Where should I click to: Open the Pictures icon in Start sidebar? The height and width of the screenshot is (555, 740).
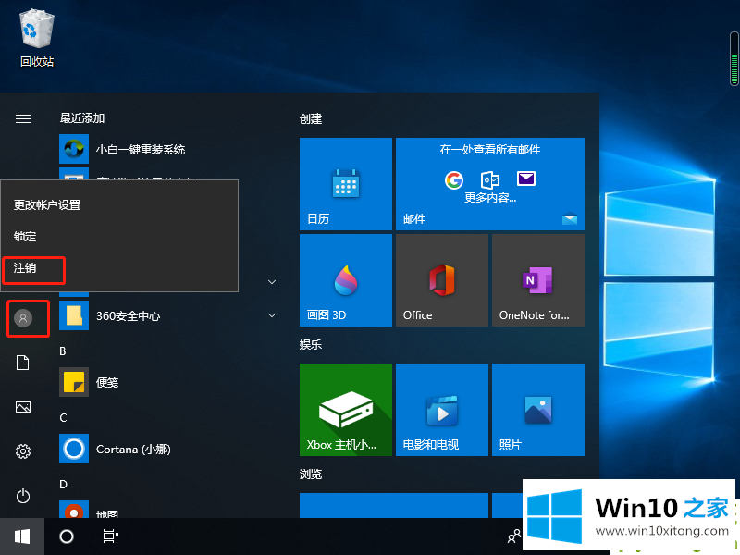[x=23, y=407]
